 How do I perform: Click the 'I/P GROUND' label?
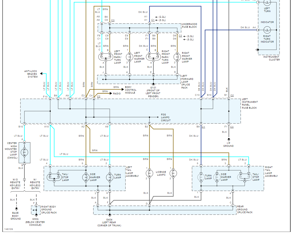(x=228, y=145)
